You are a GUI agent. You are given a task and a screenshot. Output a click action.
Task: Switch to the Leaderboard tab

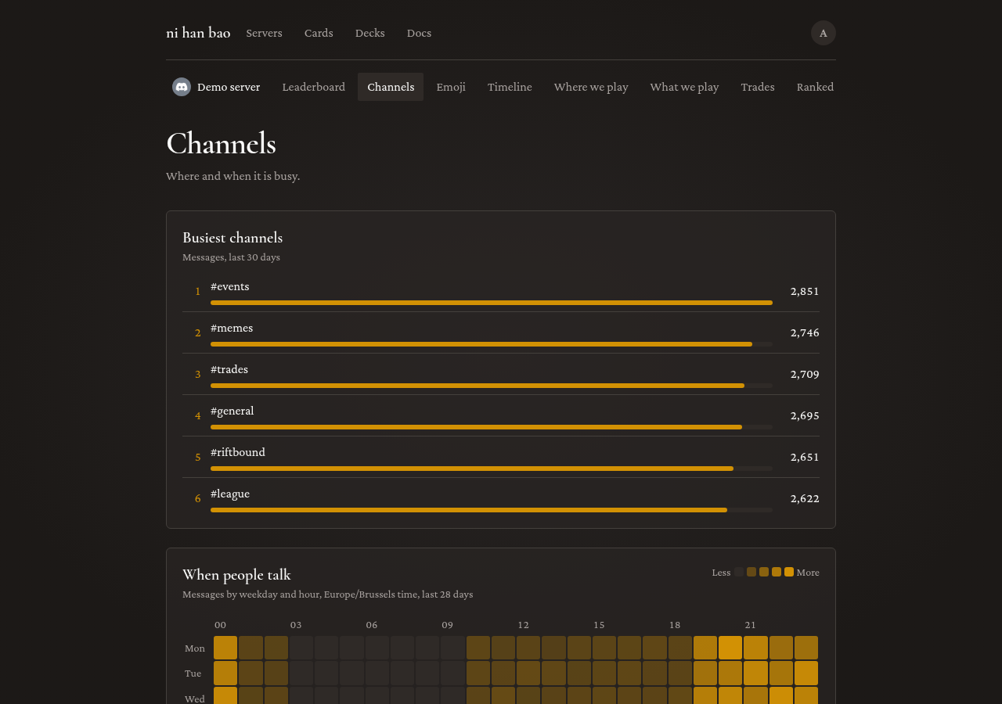(x=313, y=87)
